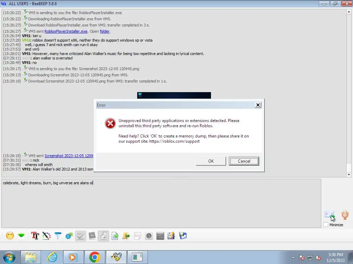Click the chat scrollbar up arrow
The height and width of the screenshot is (264, 353).
[x=349, y=11]
